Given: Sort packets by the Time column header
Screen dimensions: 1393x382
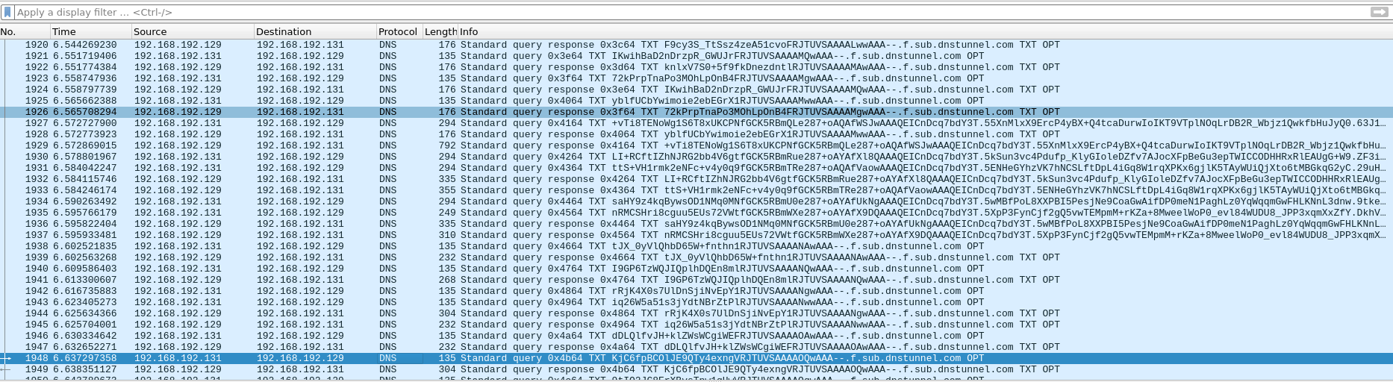Looking at the screenshot, I should [x=90, y=31].
